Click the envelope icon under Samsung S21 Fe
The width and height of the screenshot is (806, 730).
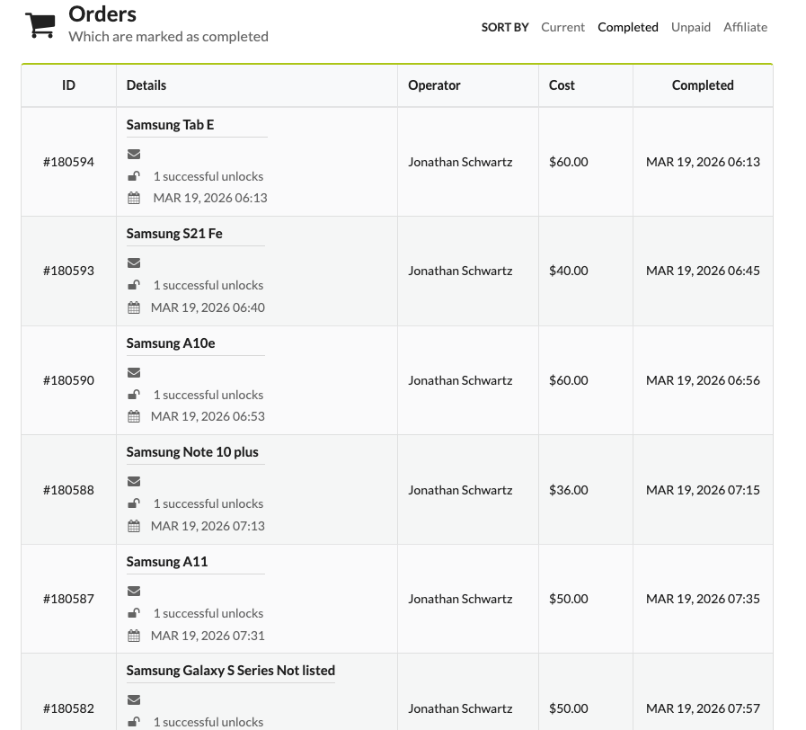pos(134,263)
